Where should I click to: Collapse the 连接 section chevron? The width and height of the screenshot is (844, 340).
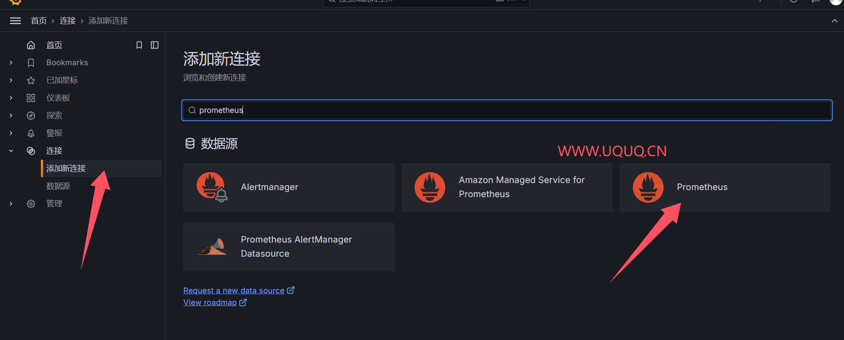(x=11, y=151)
